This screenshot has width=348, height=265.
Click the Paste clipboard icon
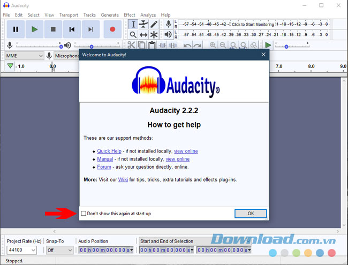click(x=152, y=46)
